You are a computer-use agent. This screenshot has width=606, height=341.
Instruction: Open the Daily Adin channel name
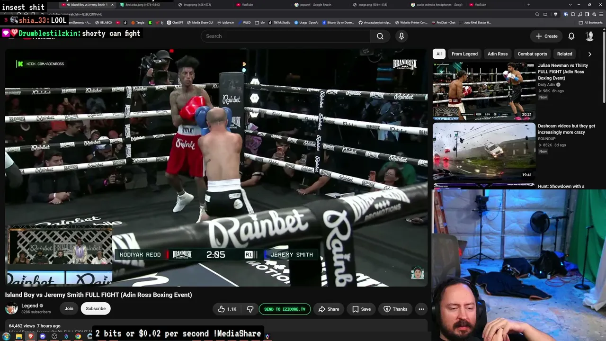click(x=546, y=85)
